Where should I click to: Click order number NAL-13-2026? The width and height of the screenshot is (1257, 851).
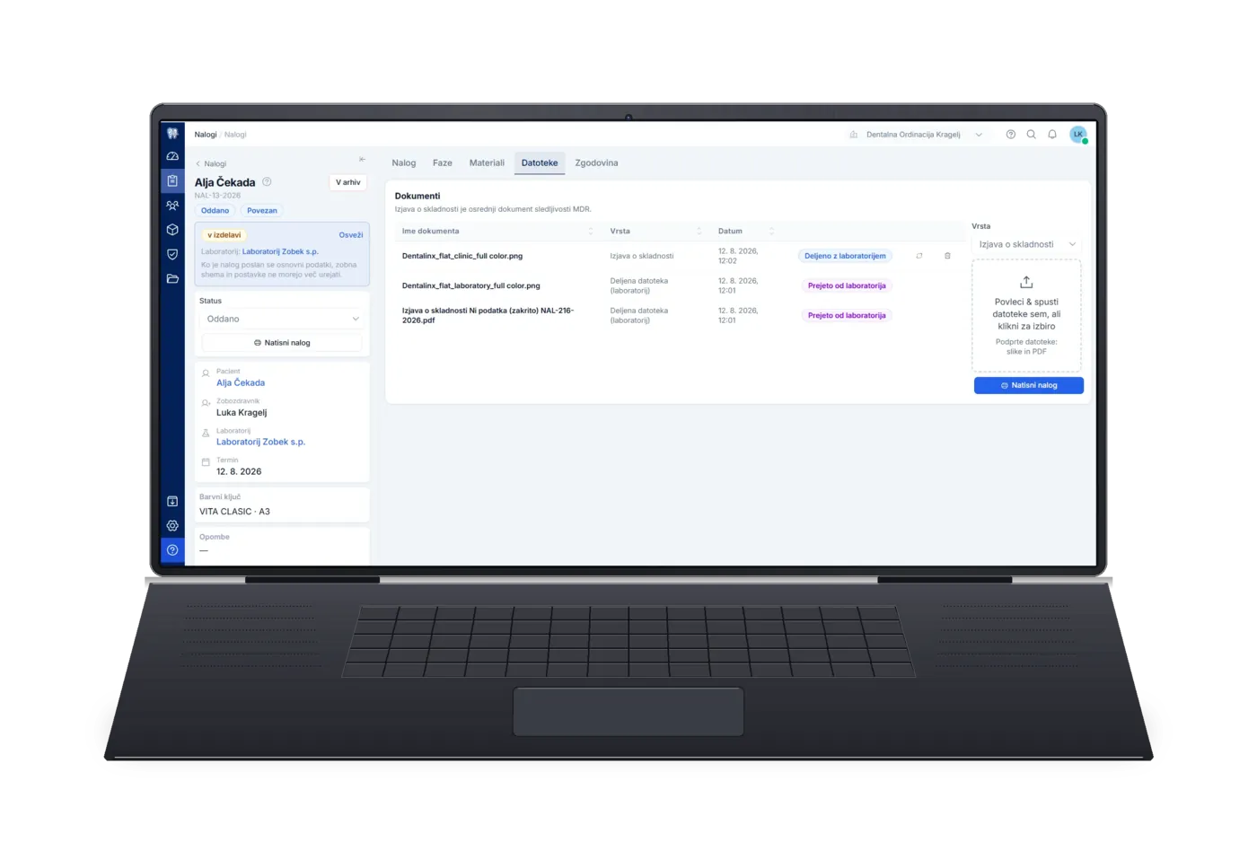click(x=217, y=196)
